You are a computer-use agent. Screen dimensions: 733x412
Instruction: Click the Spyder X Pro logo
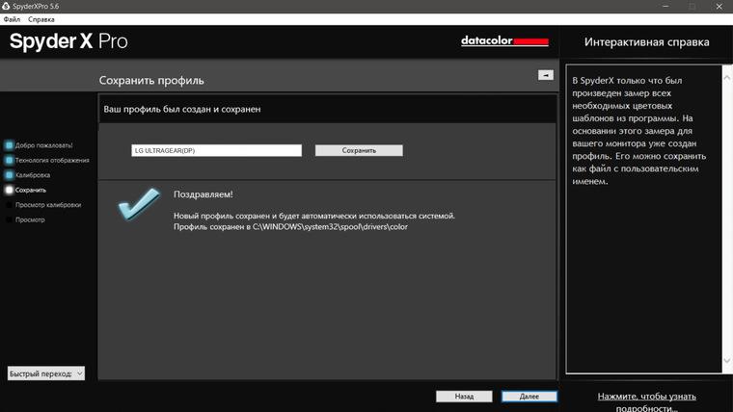(x=68, y=41)
